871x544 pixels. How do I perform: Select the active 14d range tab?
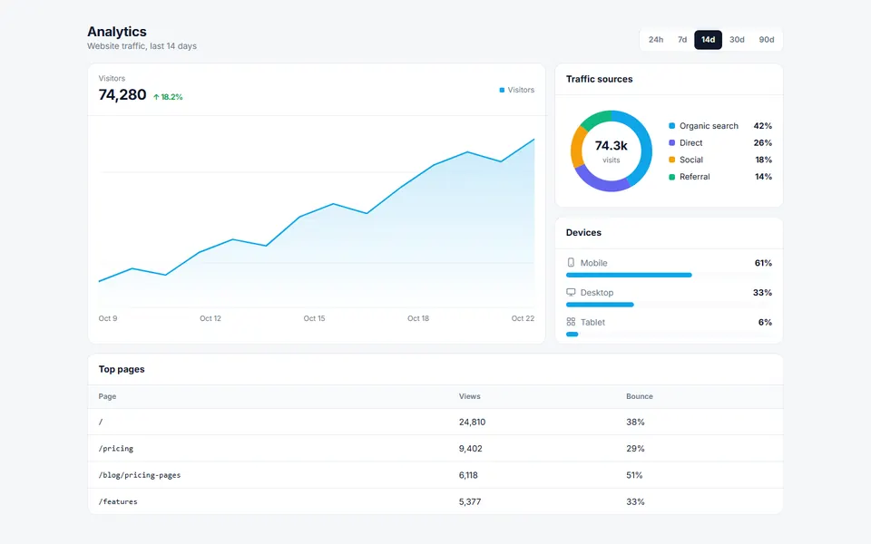click(x=708, y=39)
